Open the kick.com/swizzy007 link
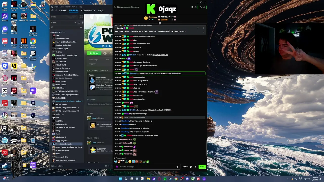324x182 pixels. point(151,31)
